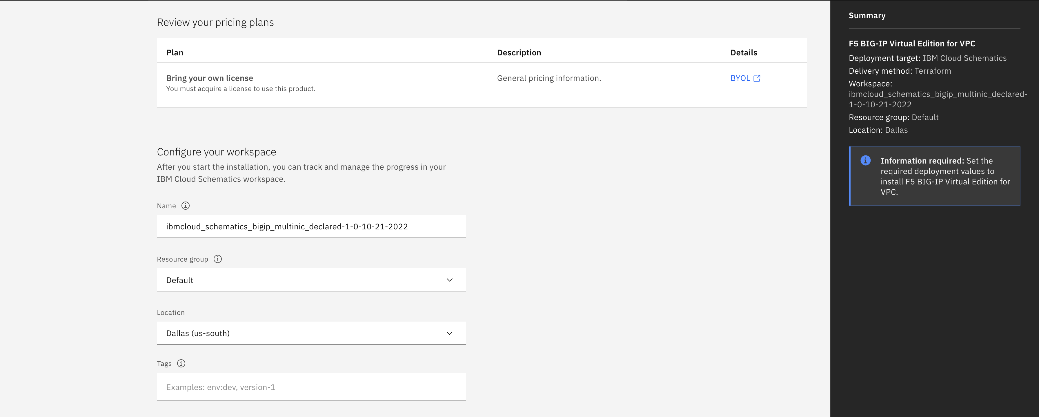The height and width of the screenshot is (417, 1039).
Task: Click the Details column header
Action: tap(743, 52)
